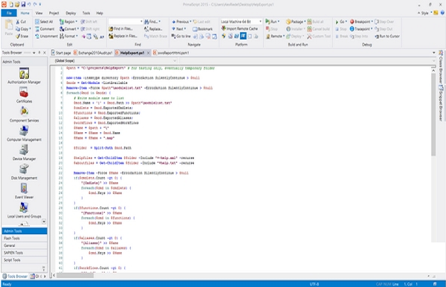Click Select All in Edit group

tap(44, 22)
